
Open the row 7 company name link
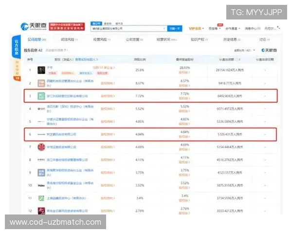(x=61, y=147)
